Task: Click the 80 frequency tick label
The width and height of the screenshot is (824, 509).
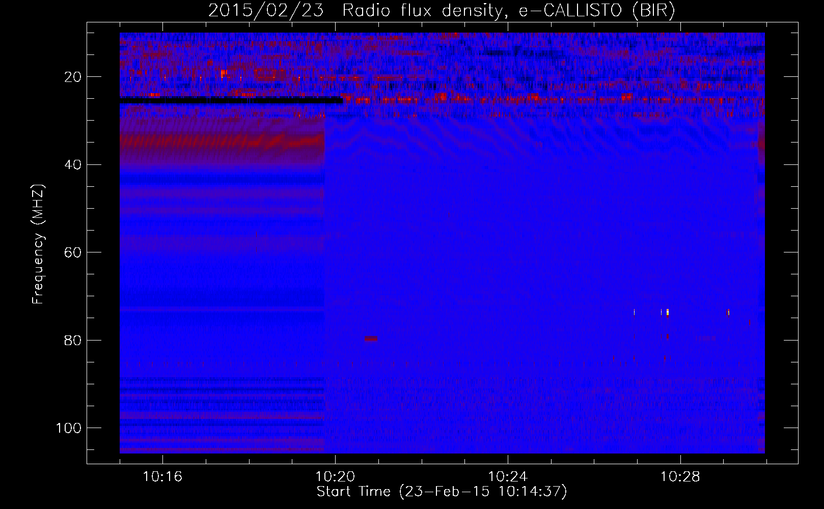Action: click(73, 340)
